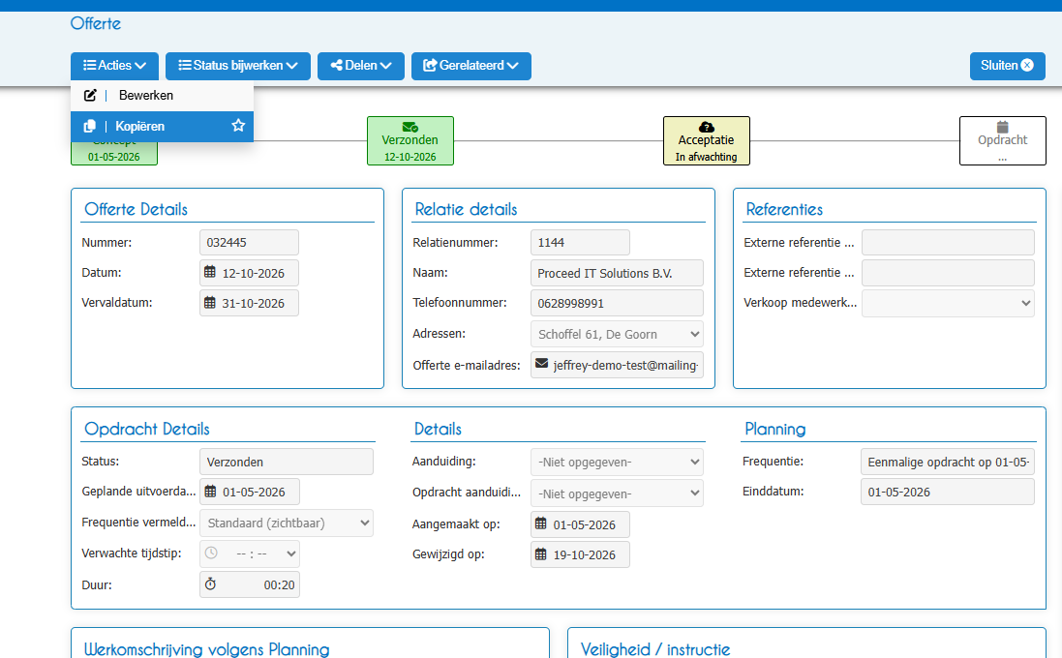Choose Kopiëren from the Acties menu
This screenshot has height=658, width=1062.
click(163, 127)
